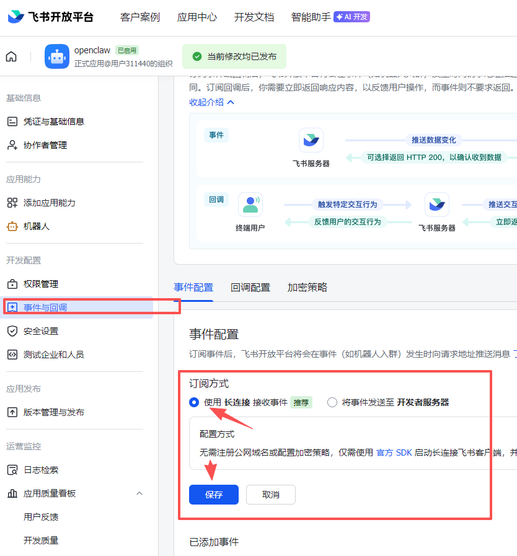
Task: Select 使用长连接接收事件 radio option
Action: 194,402
